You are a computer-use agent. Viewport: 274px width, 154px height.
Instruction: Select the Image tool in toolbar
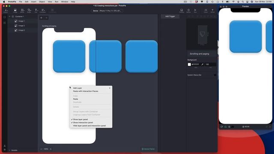(15, 11)
